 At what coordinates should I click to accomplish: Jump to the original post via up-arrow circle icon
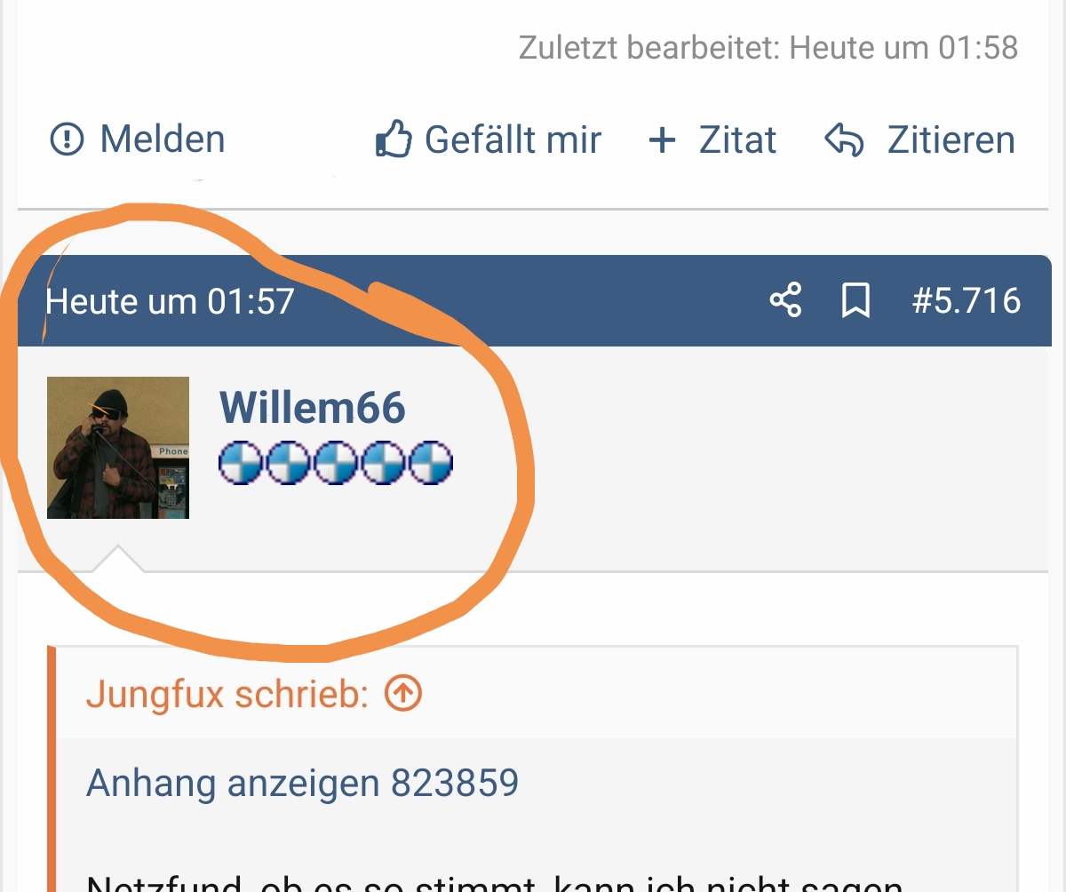pos(403,694)
